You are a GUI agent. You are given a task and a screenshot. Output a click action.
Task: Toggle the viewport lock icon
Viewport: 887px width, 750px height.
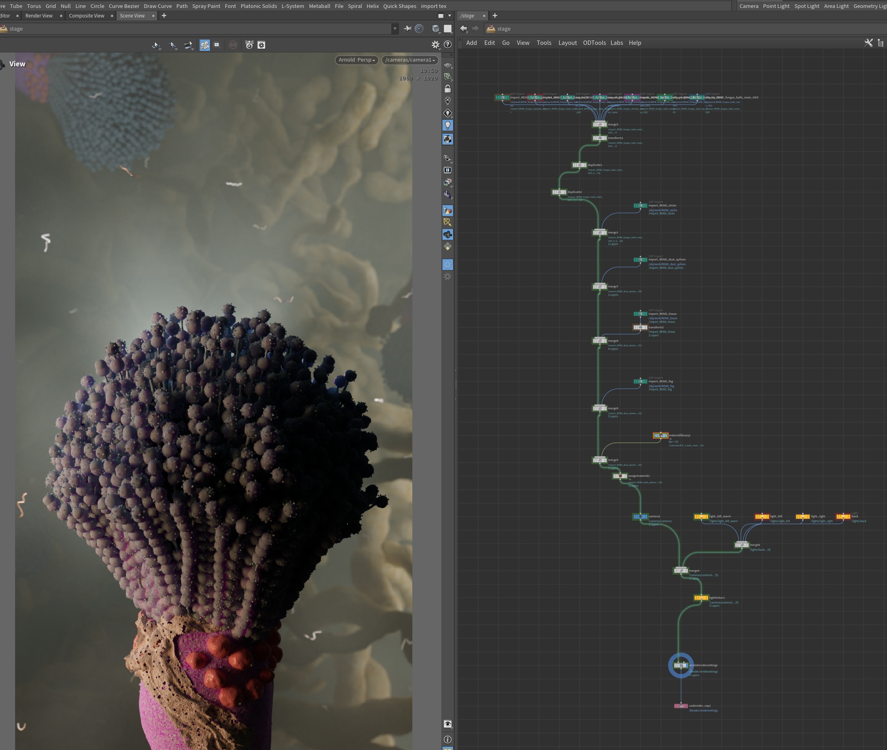click(448, 89)
